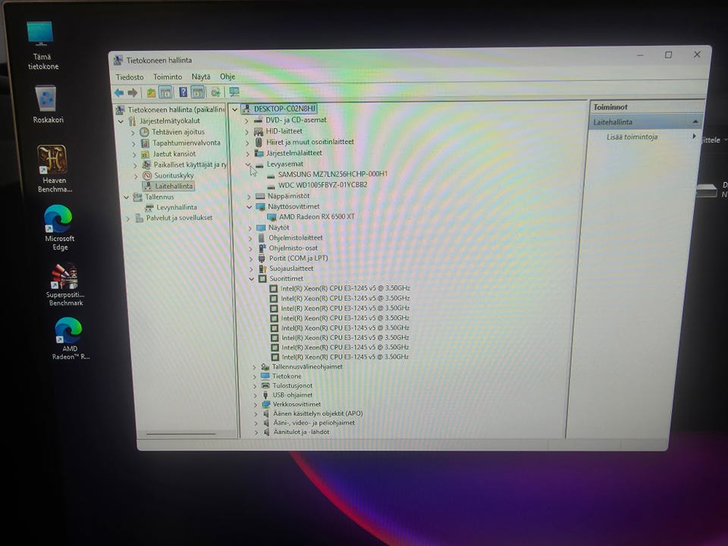Image resolution: width=728 pixels, height=546 pixels.
Task: Collapse the Levyasemat category
Action: (x=248, y=165)
